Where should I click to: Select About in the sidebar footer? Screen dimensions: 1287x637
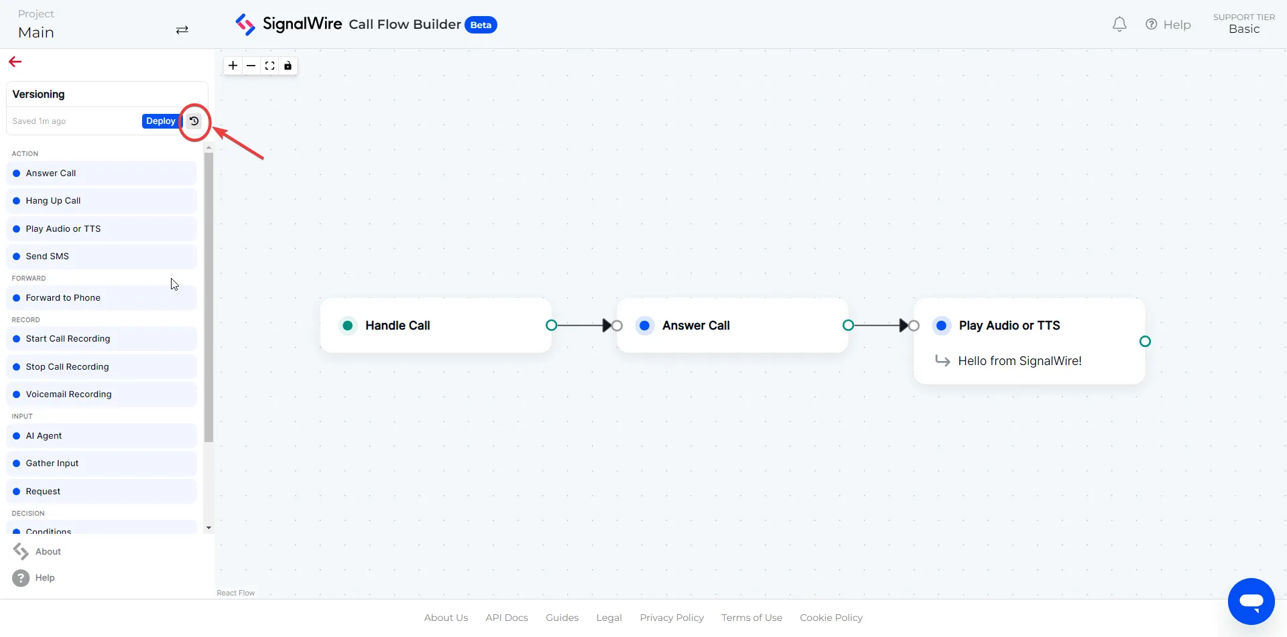pyautogui.click(x=46, y=551)
